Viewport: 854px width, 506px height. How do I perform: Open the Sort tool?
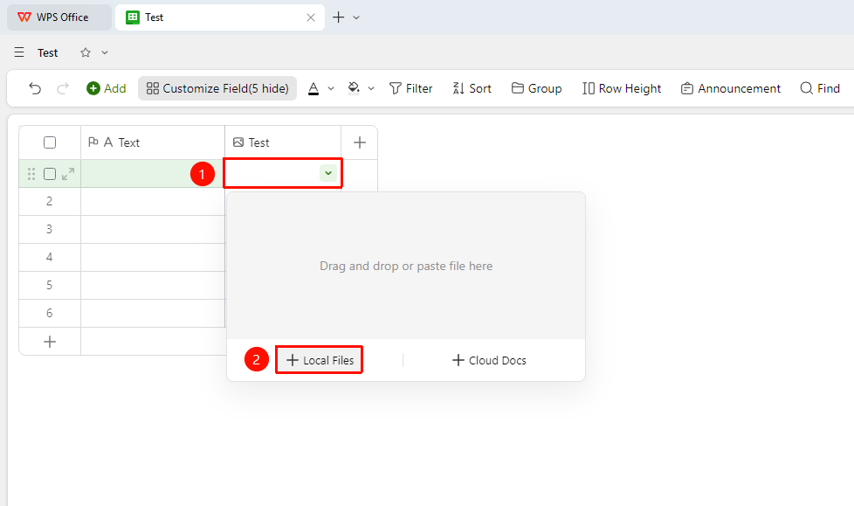[472, 88]
